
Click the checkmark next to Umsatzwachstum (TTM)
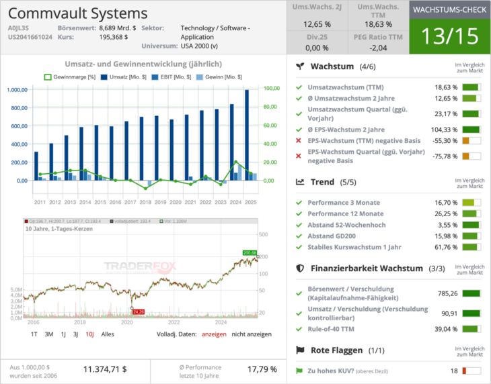coord(299,87)
